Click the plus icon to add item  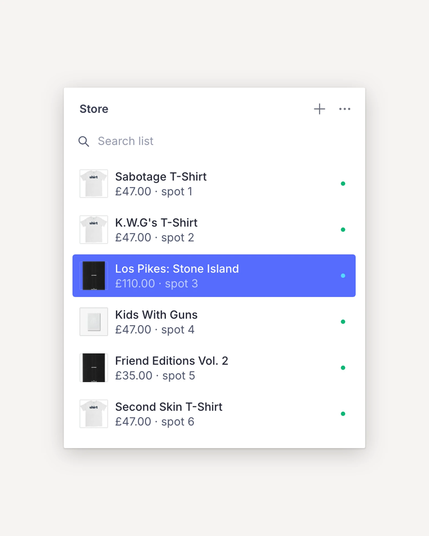point(319,109)
